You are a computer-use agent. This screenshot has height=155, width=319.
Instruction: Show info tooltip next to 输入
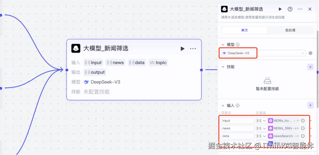pyautogui.click(x=237, y=106)
